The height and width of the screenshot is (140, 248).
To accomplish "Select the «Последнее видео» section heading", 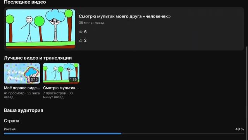I will (x=25, y=2).
